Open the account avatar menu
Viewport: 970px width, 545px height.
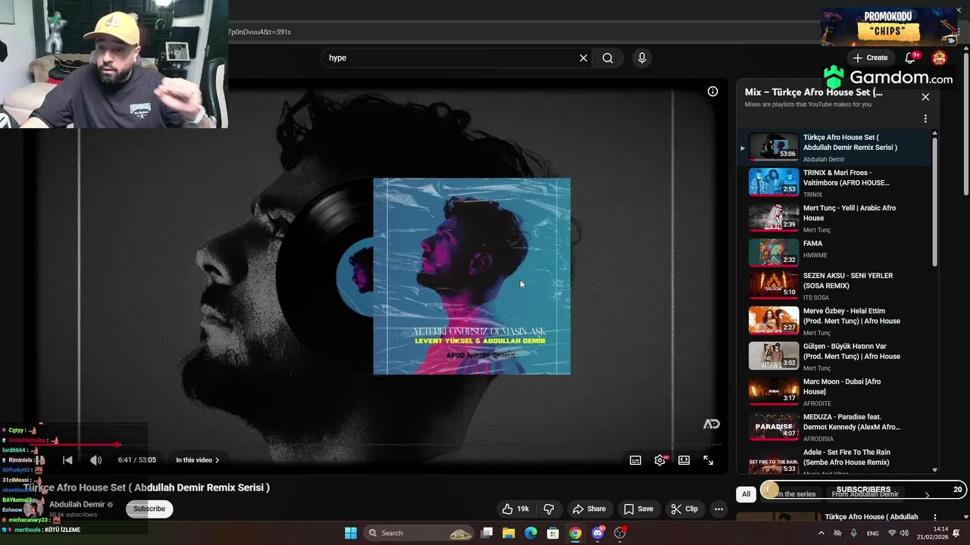939,58
